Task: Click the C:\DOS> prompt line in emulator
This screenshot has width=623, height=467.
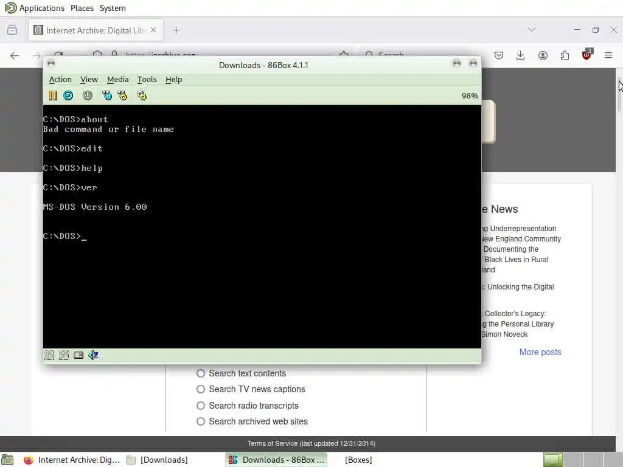Action: click(64, 237)
